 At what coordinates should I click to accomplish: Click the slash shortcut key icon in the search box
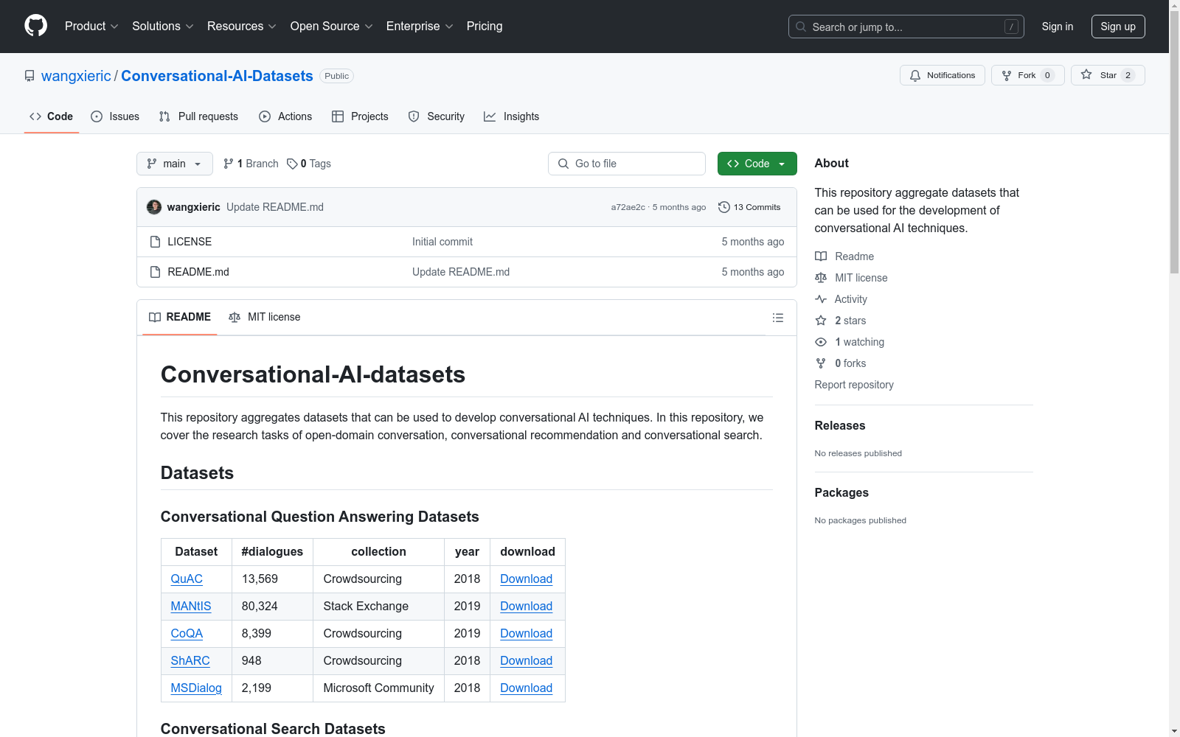point(1011,27)
